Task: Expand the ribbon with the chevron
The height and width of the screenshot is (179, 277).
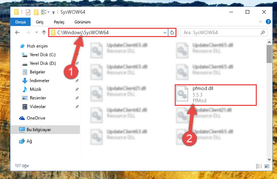Action: [x=260, y=22]
